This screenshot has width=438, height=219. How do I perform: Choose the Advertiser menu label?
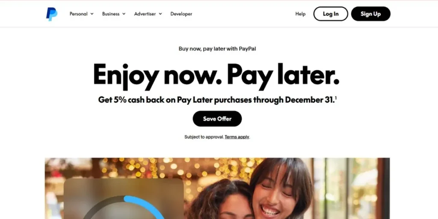[x=145, y=14]
